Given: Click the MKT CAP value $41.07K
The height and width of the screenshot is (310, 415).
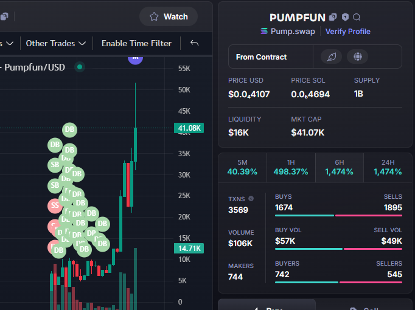Looking at the screenshot, I should coord(307,133).
